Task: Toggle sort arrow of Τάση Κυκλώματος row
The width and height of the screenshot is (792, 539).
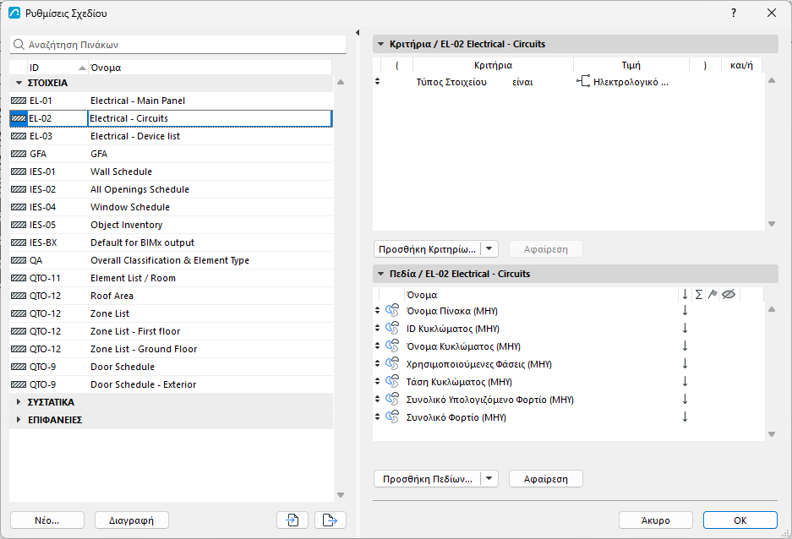Action: point(685,382)
